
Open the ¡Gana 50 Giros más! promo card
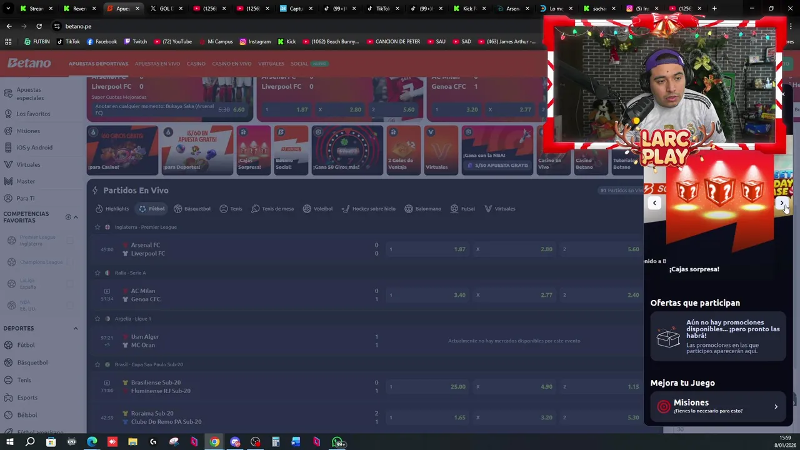point(347,151)
